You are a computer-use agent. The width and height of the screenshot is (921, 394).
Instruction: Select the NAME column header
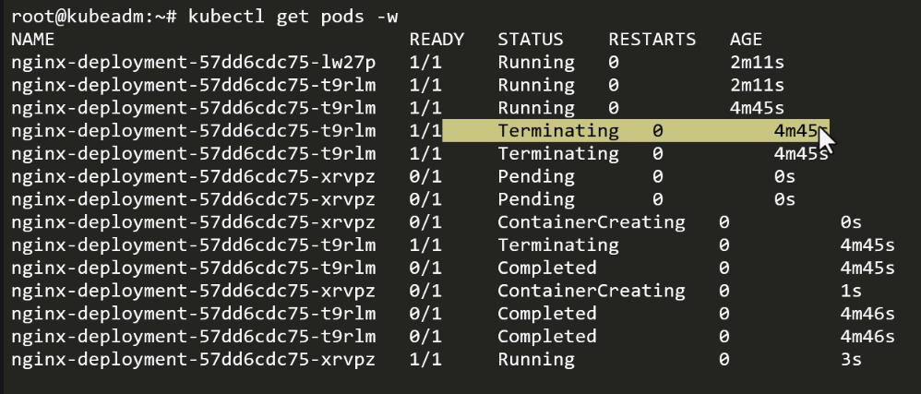click(x=33, y=40)
